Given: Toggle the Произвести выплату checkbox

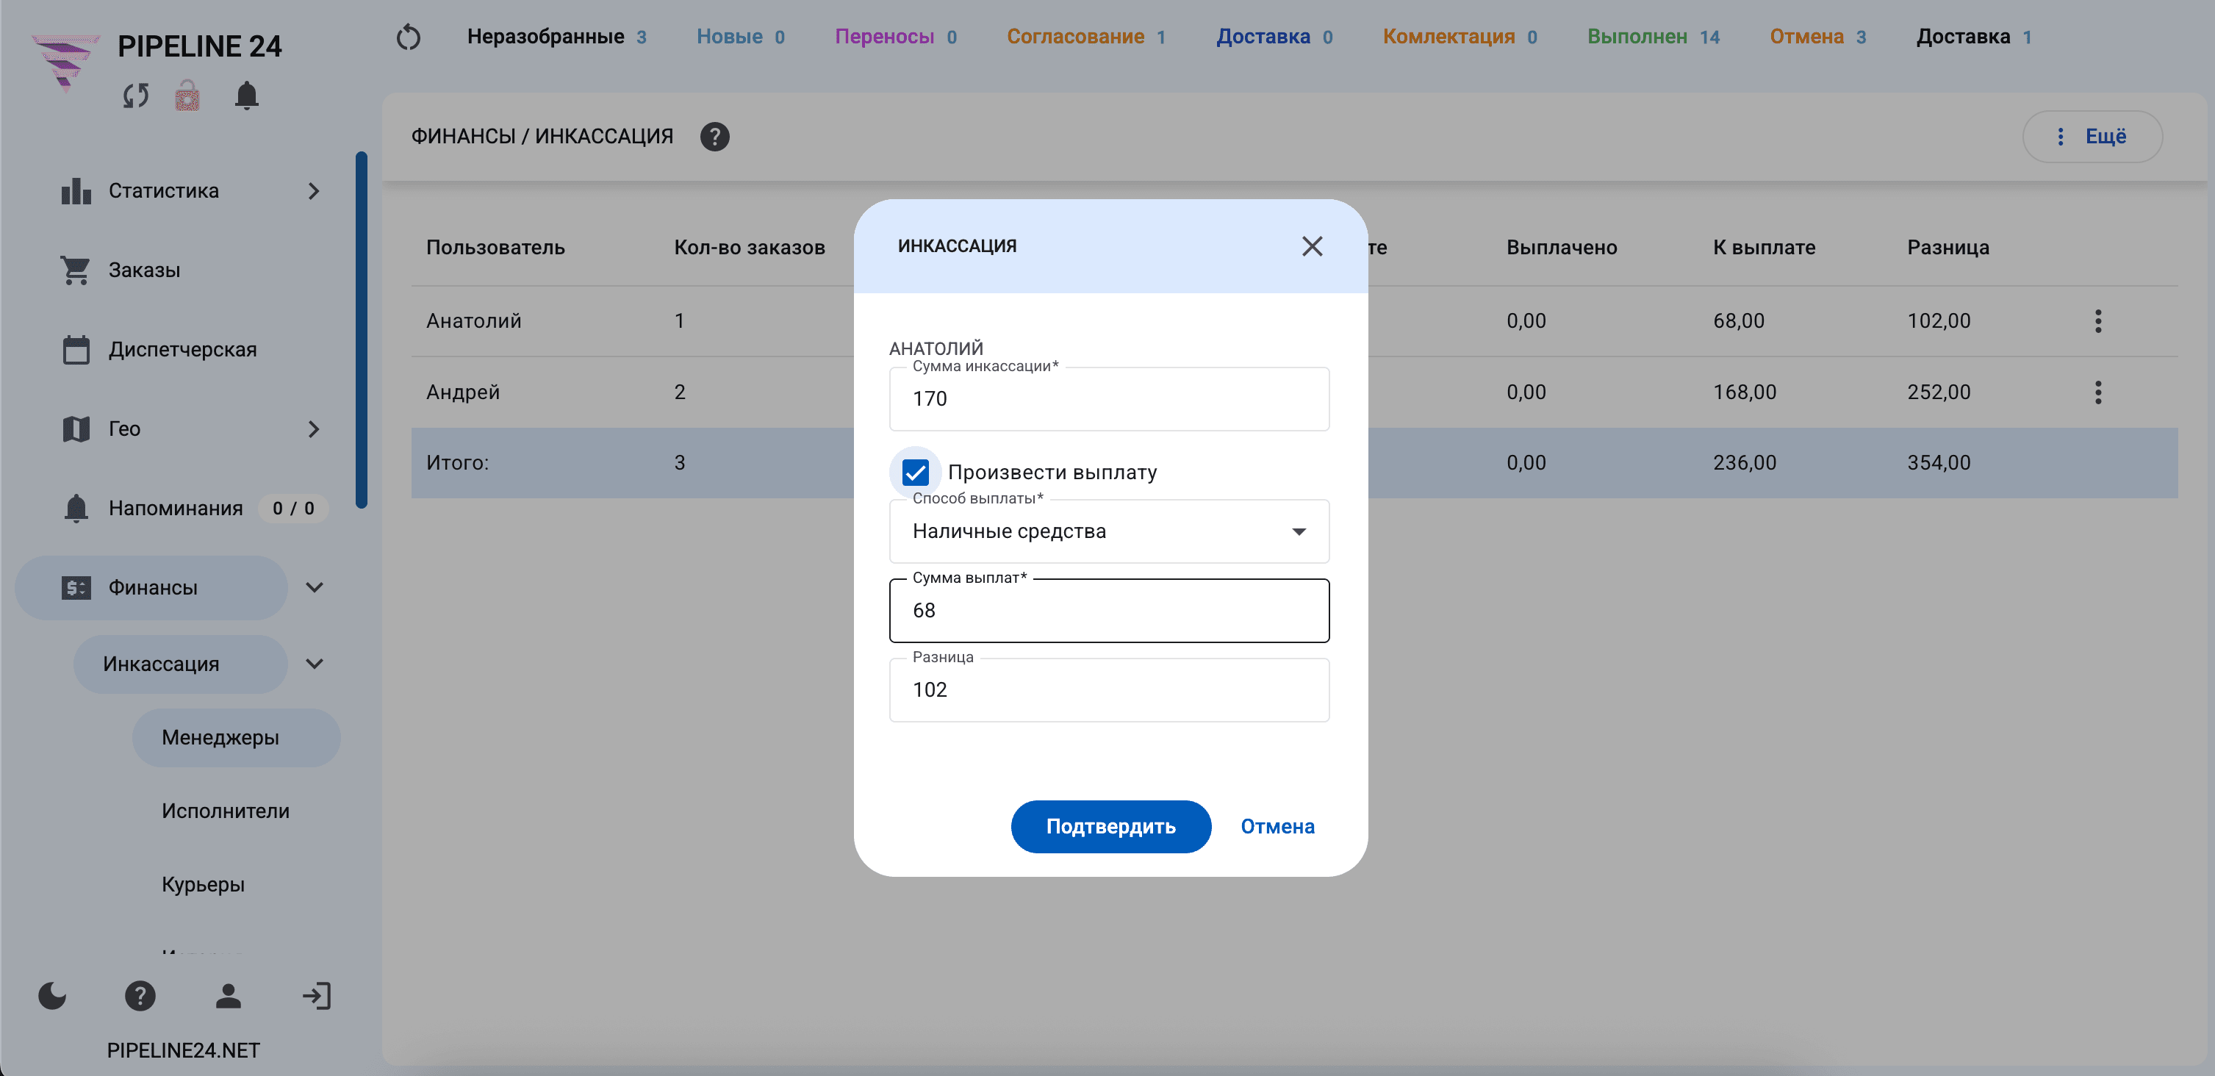Looking at the screenshot, I should click(x=915, y=472).
